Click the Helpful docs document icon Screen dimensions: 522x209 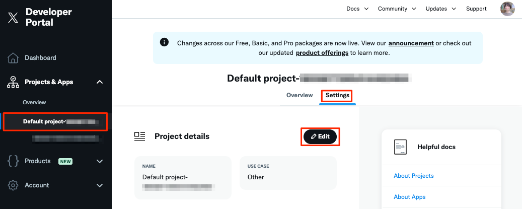tap(400, 147)
